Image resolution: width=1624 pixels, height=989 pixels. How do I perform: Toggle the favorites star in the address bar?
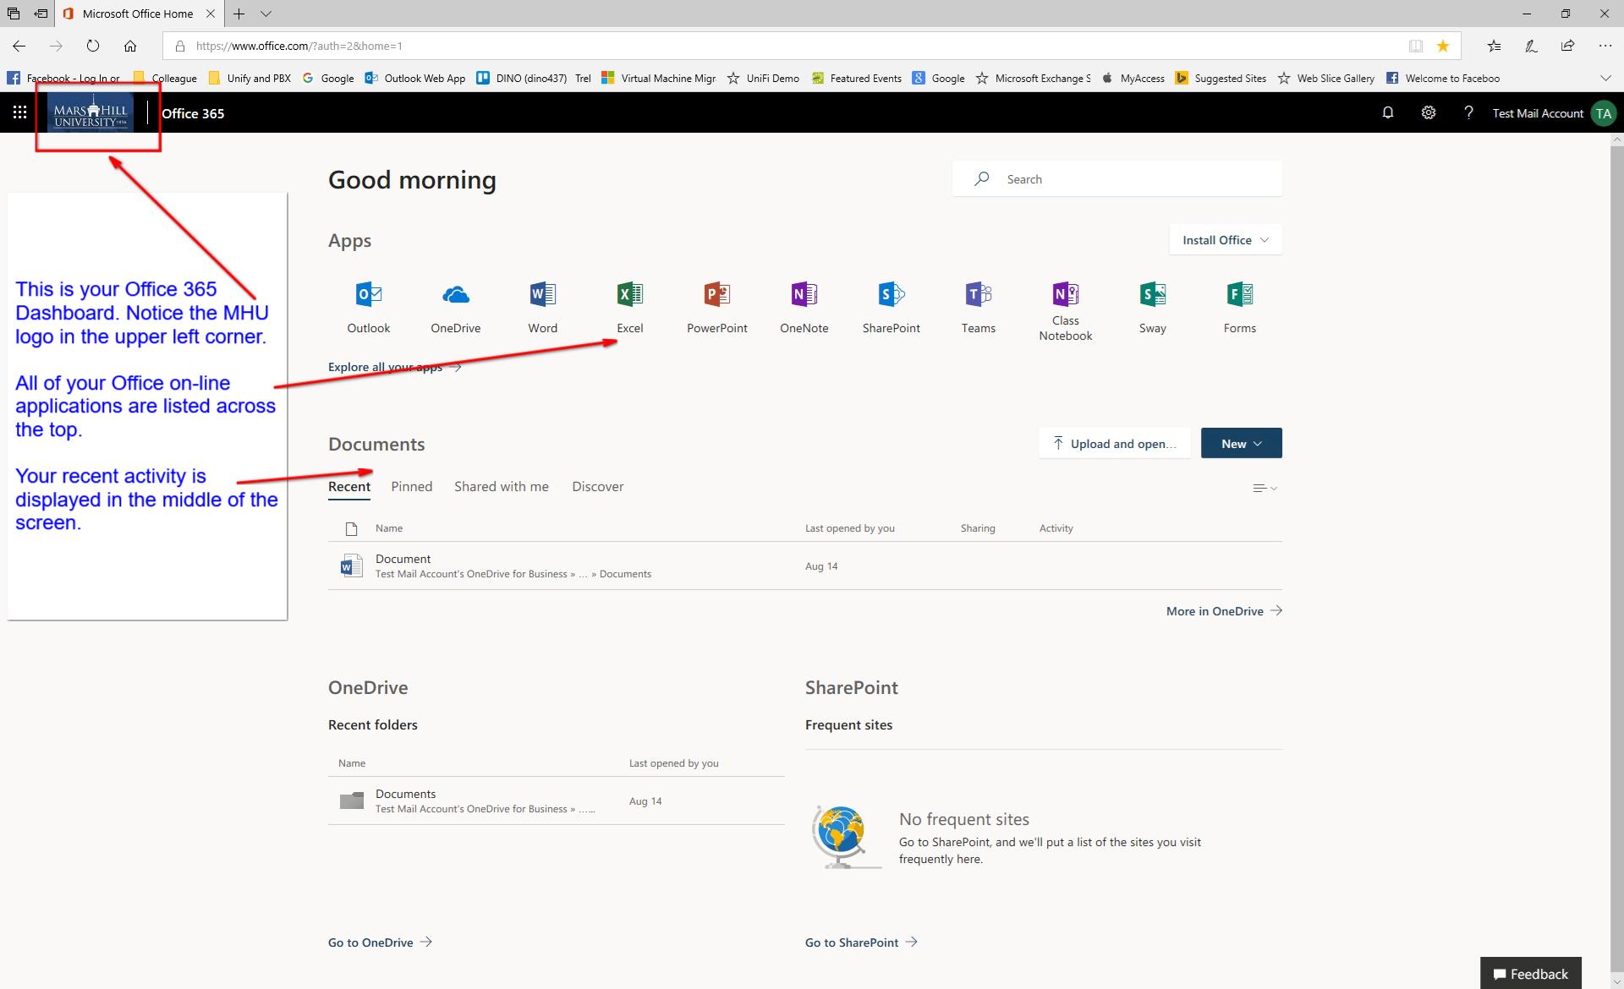1443,46
